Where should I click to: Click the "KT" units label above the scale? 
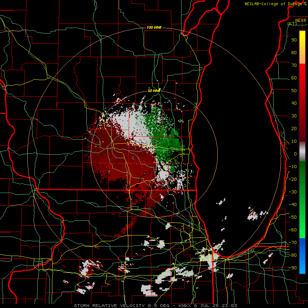click(x=292, y=24)
